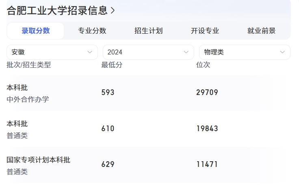This screenshot has height=186, width=299.
Task: Click 国家专项计划本科批 row title
Action: 38,160
